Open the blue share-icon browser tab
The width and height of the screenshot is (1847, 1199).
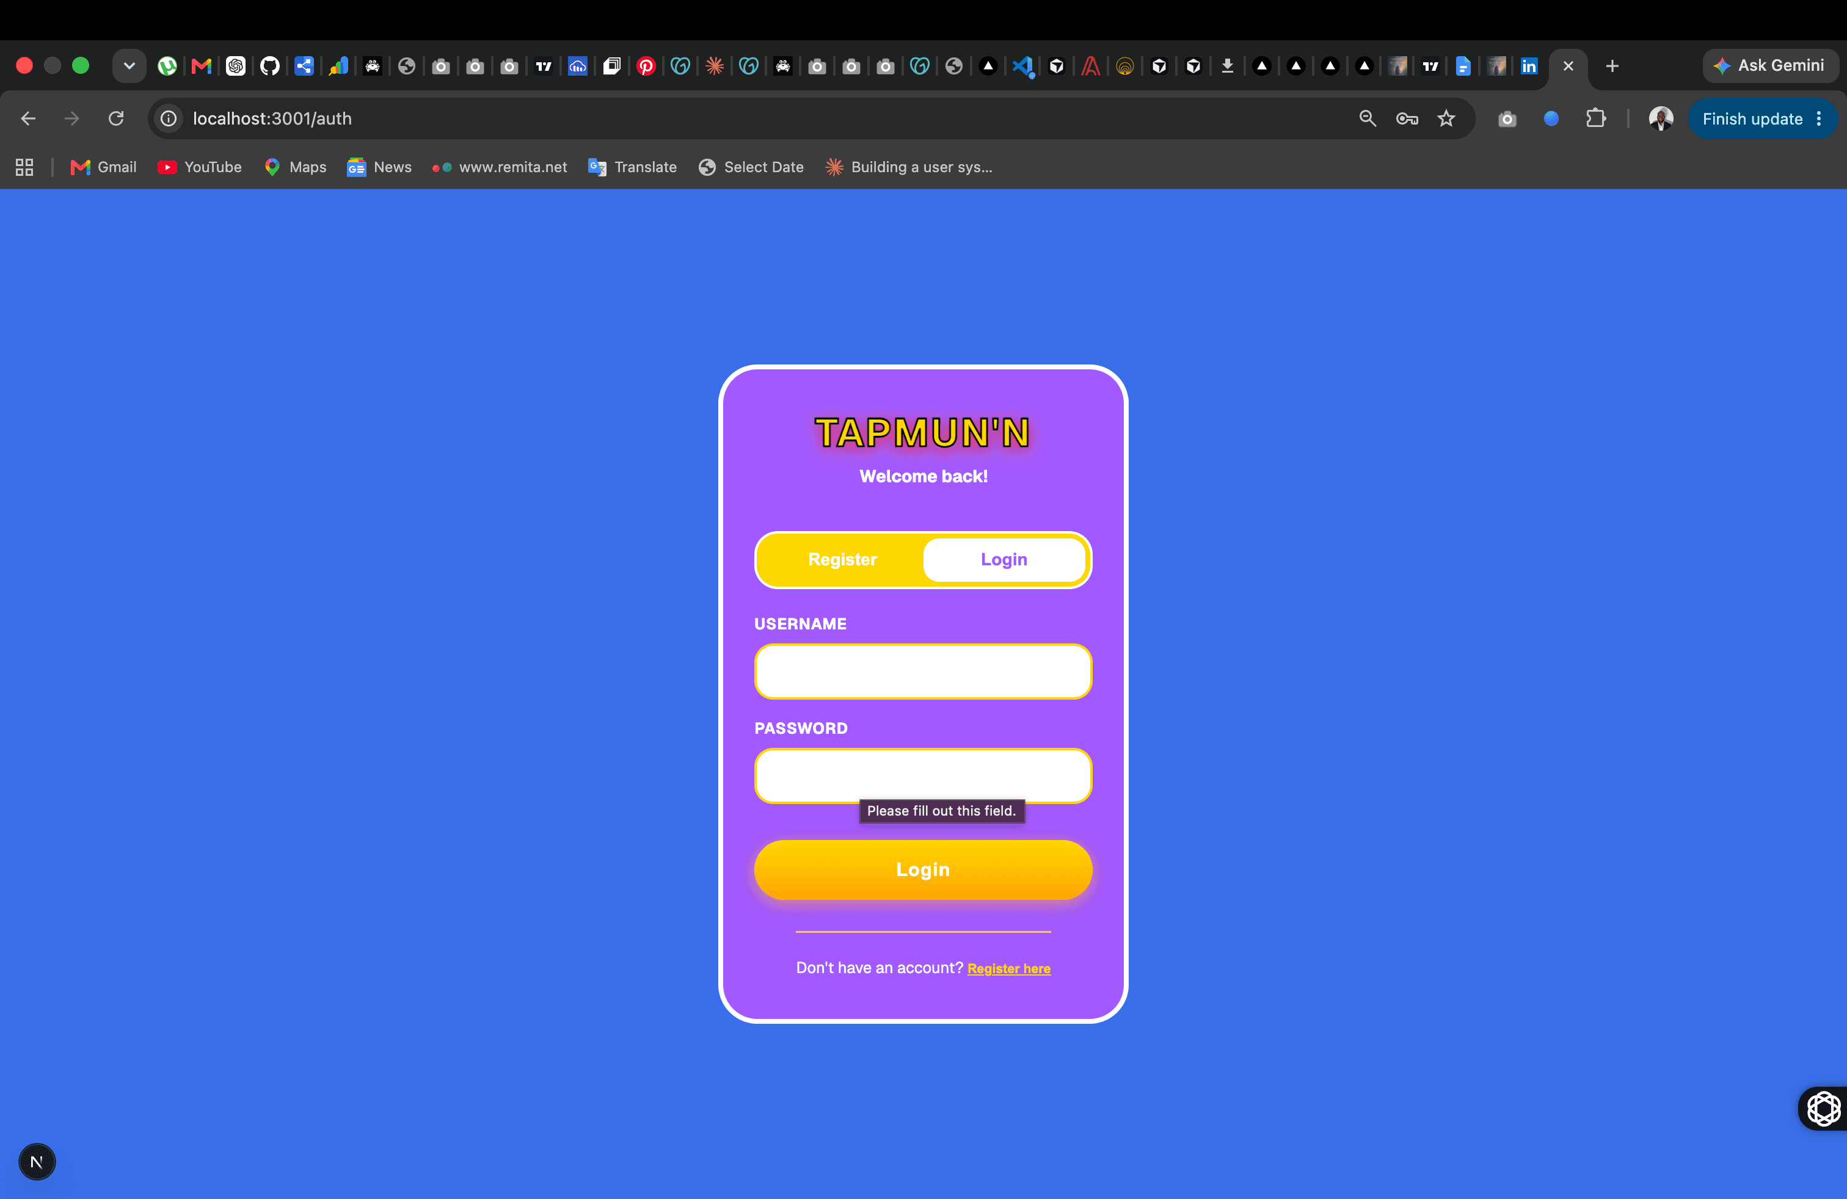304,66
